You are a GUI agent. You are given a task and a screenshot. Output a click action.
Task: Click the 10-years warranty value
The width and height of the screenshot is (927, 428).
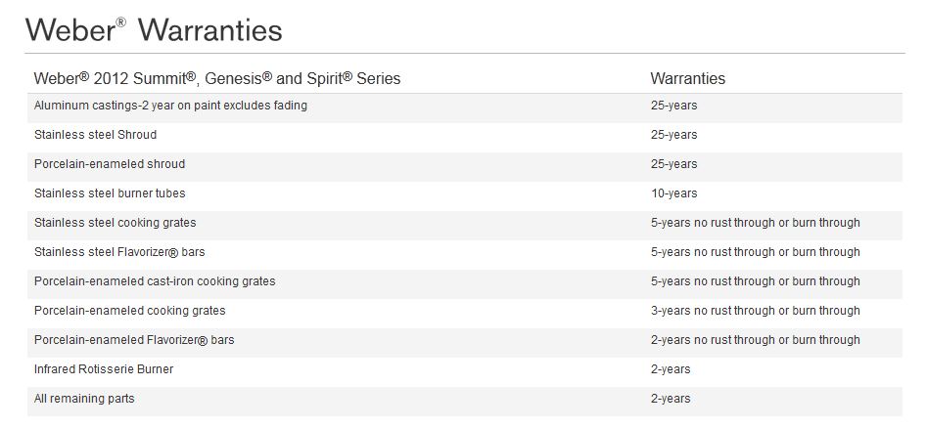tap(673, 193)
